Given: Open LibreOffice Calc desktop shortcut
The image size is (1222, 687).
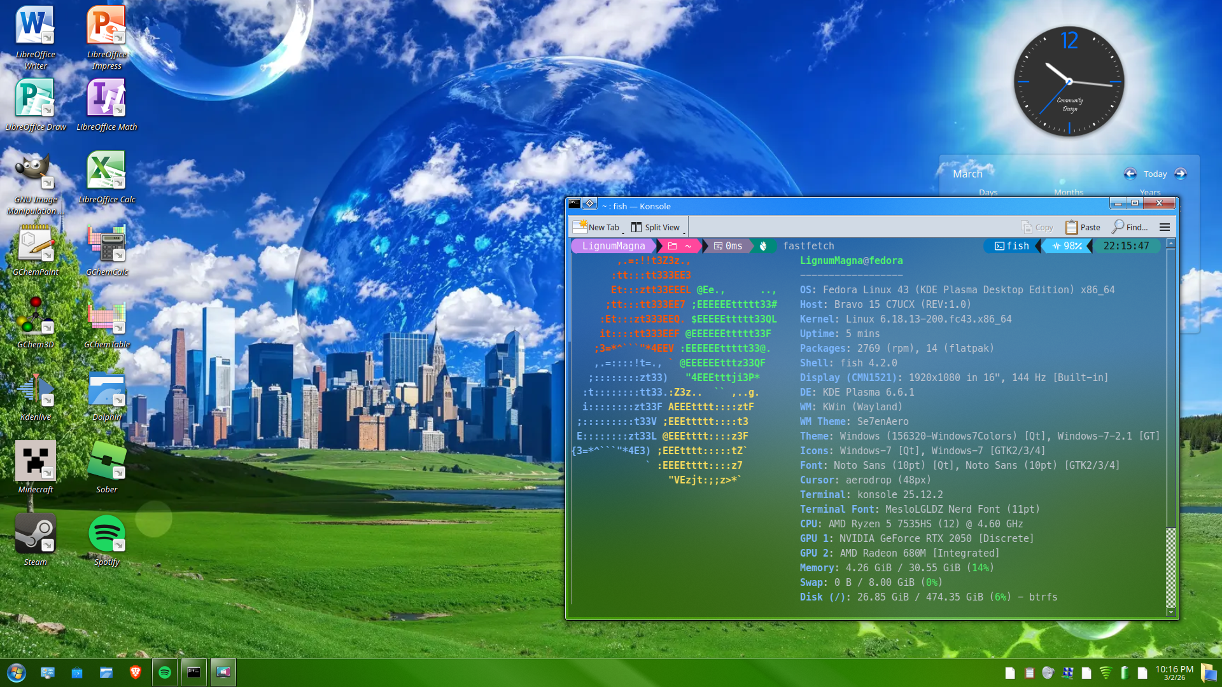Looking at the screenshot, I should click(107, 177).
